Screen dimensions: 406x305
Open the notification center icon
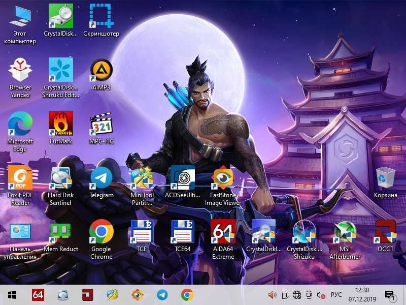pos(390,295)
